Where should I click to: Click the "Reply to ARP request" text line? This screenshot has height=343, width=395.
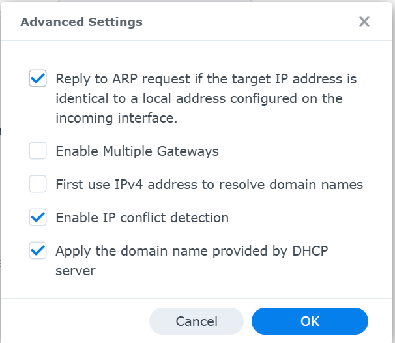tap(206, 79)
